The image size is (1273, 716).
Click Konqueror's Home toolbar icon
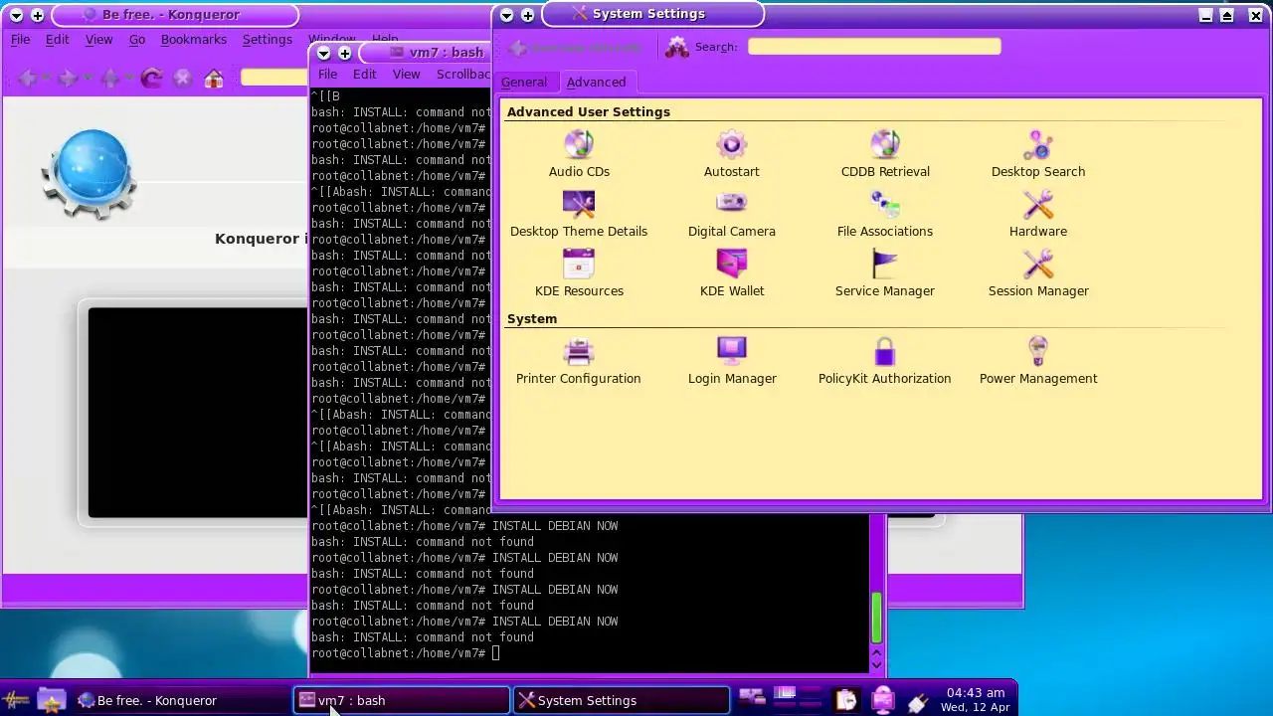click(x=214, y=78)
